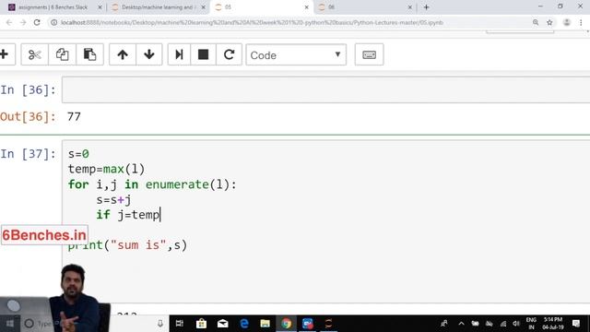Bookmark this page with the star

pos(549,22)
